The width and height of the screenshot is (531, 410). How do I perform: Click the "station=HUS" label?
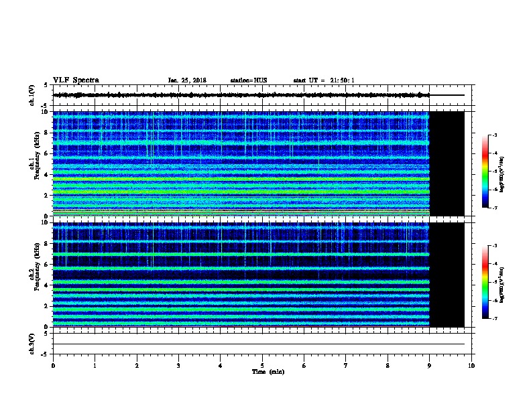point(249,80)
